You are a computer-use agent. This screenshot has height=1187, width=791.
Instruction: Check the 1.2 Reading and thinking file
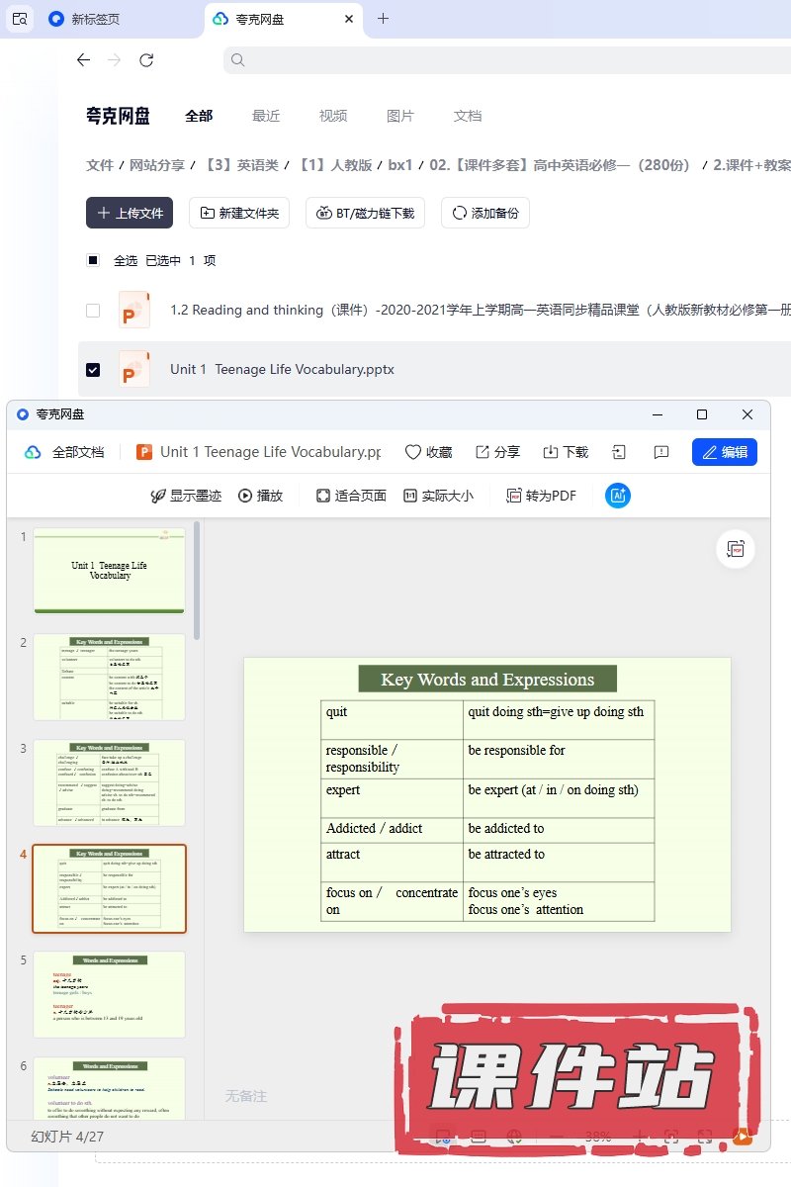click(93, 310)
